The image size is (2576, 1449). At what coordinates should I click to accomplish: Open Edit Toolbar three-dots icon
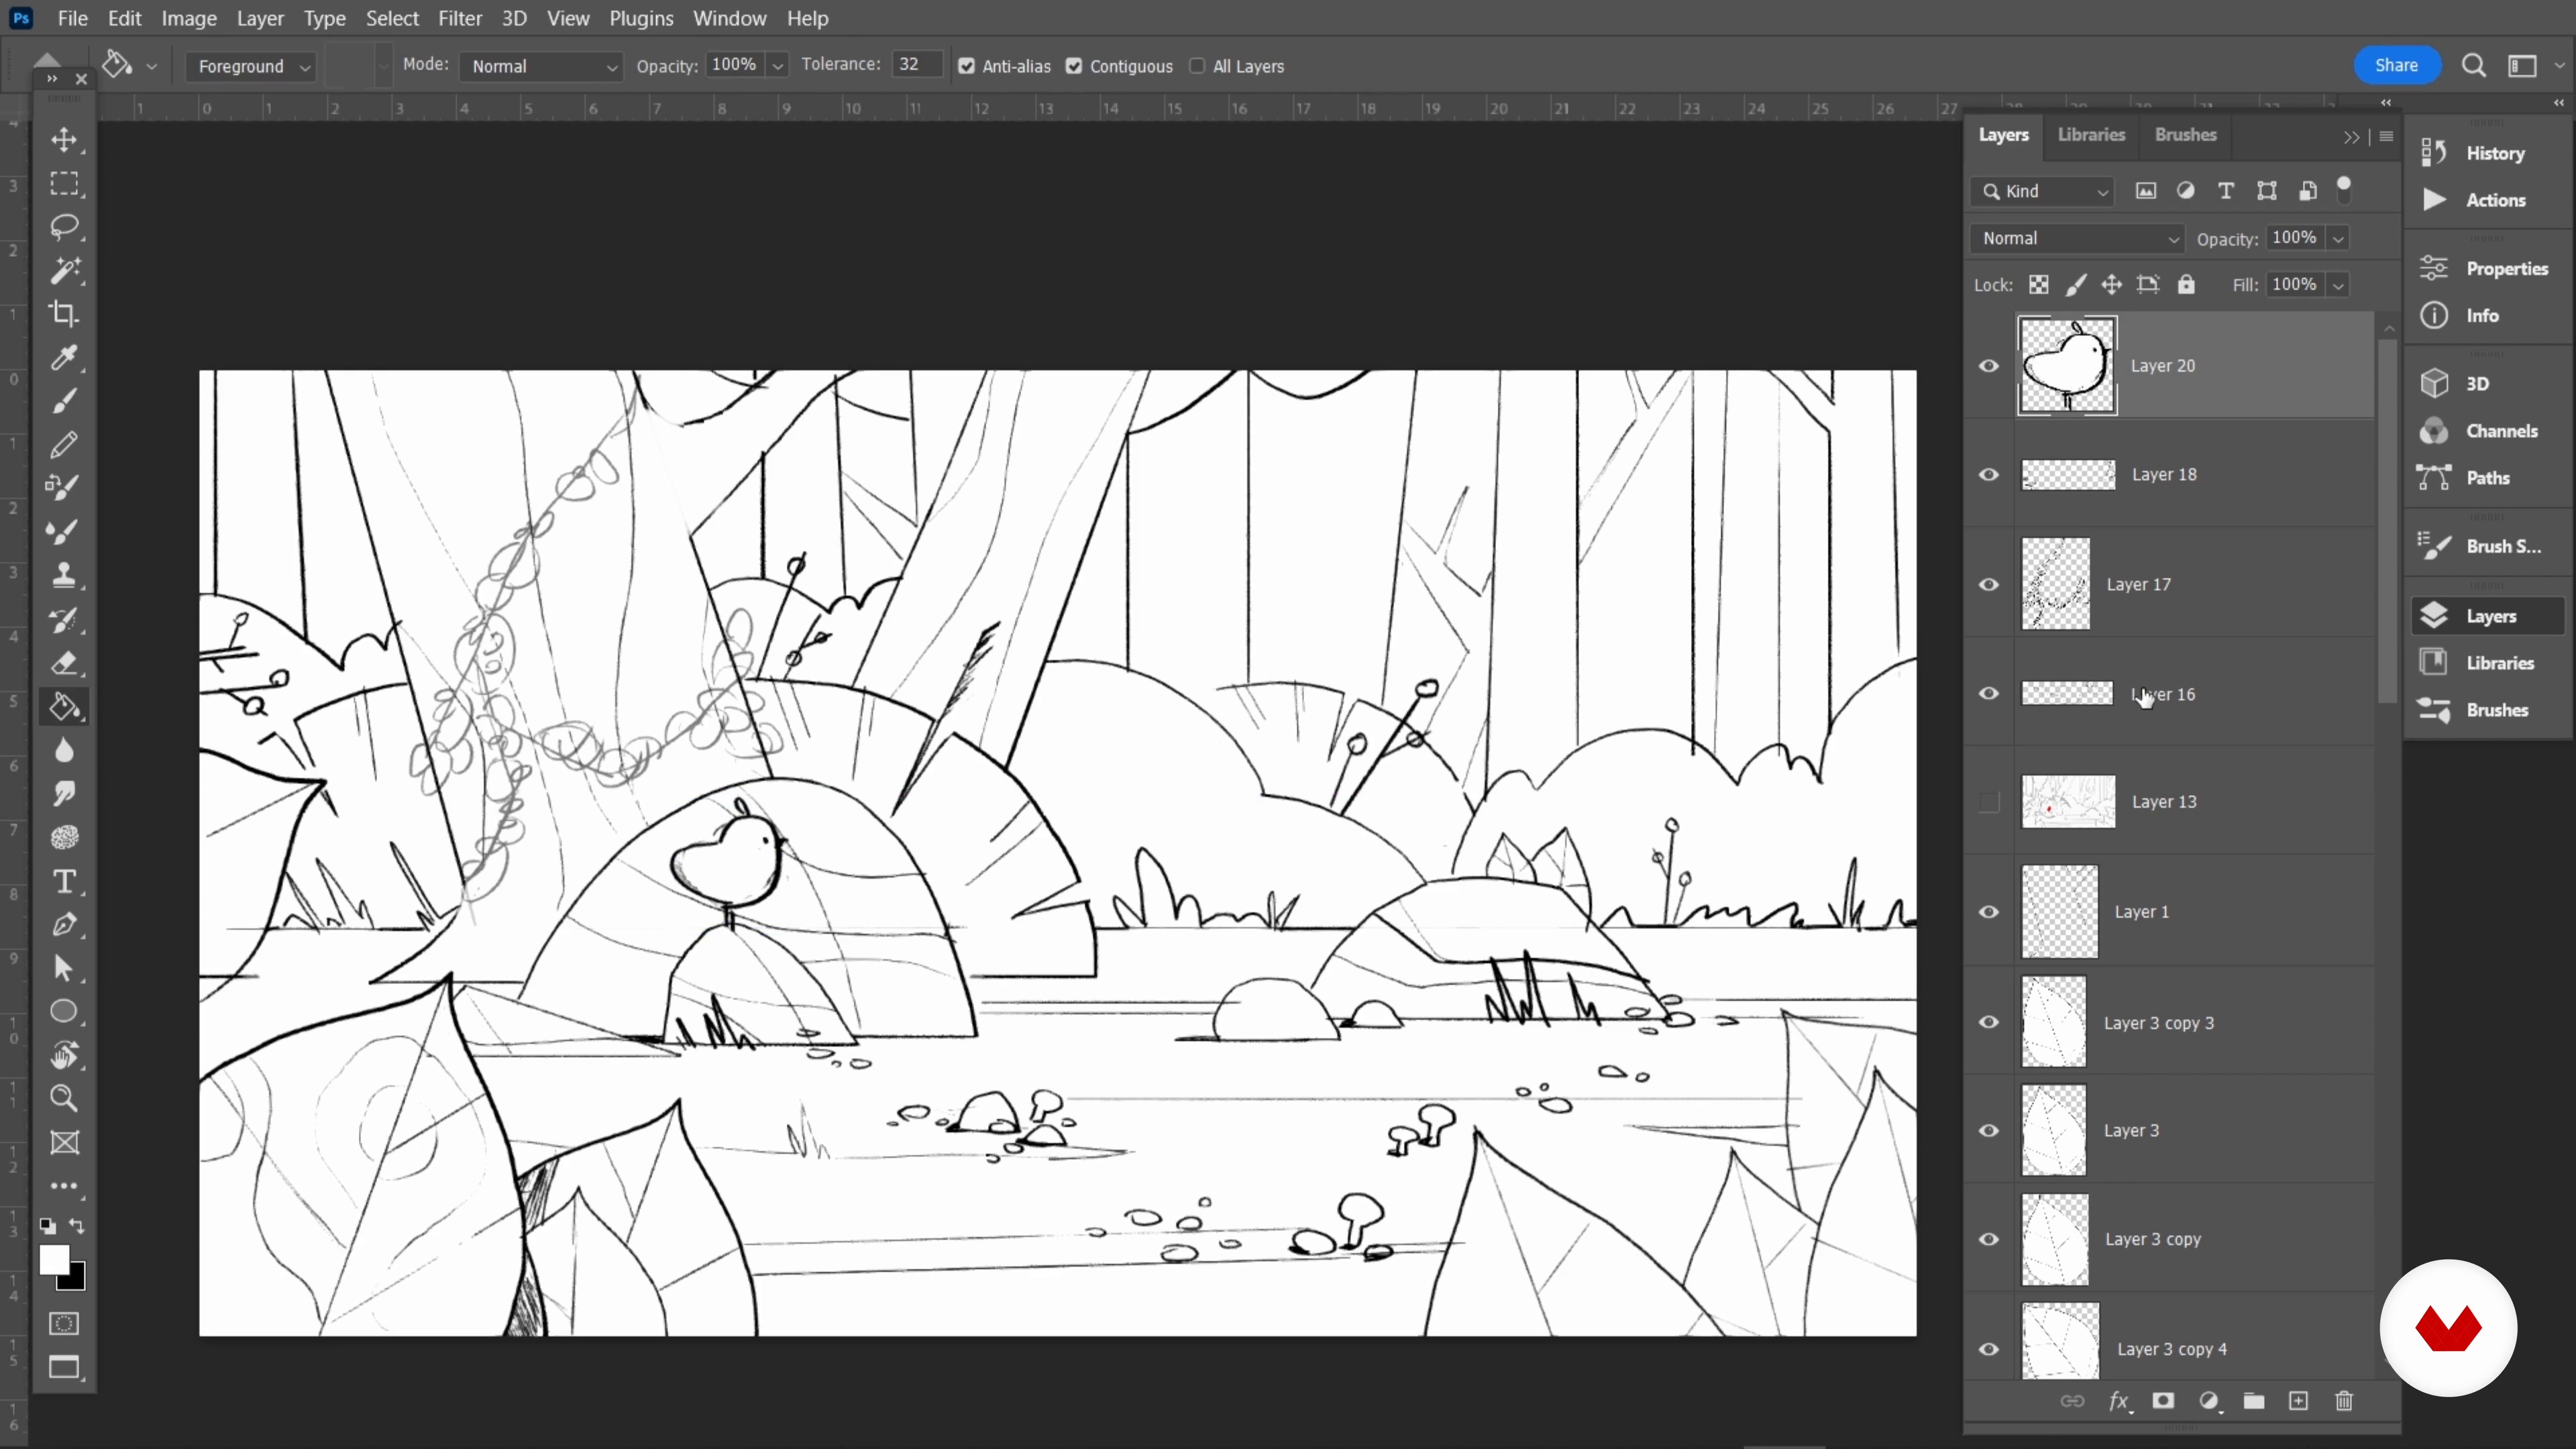pos(65,1186)
